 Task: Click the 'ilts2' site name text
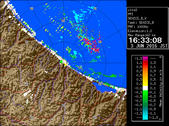point(133,10)
